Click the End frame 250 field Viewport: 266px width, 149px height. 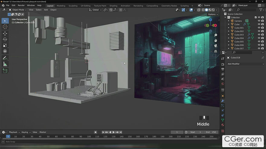[211, 132]
